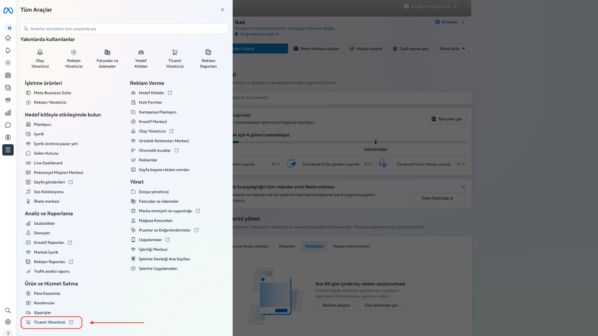Open Home from the left sidebar
Viewport: 598px width, 336px height.
pos(8,38)
